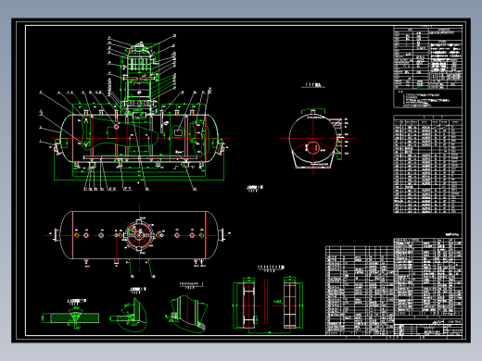Click the angled nozzle section detail
Image resolution: width=482 pixels, height=361 pixels.
[x=186, y=313]
